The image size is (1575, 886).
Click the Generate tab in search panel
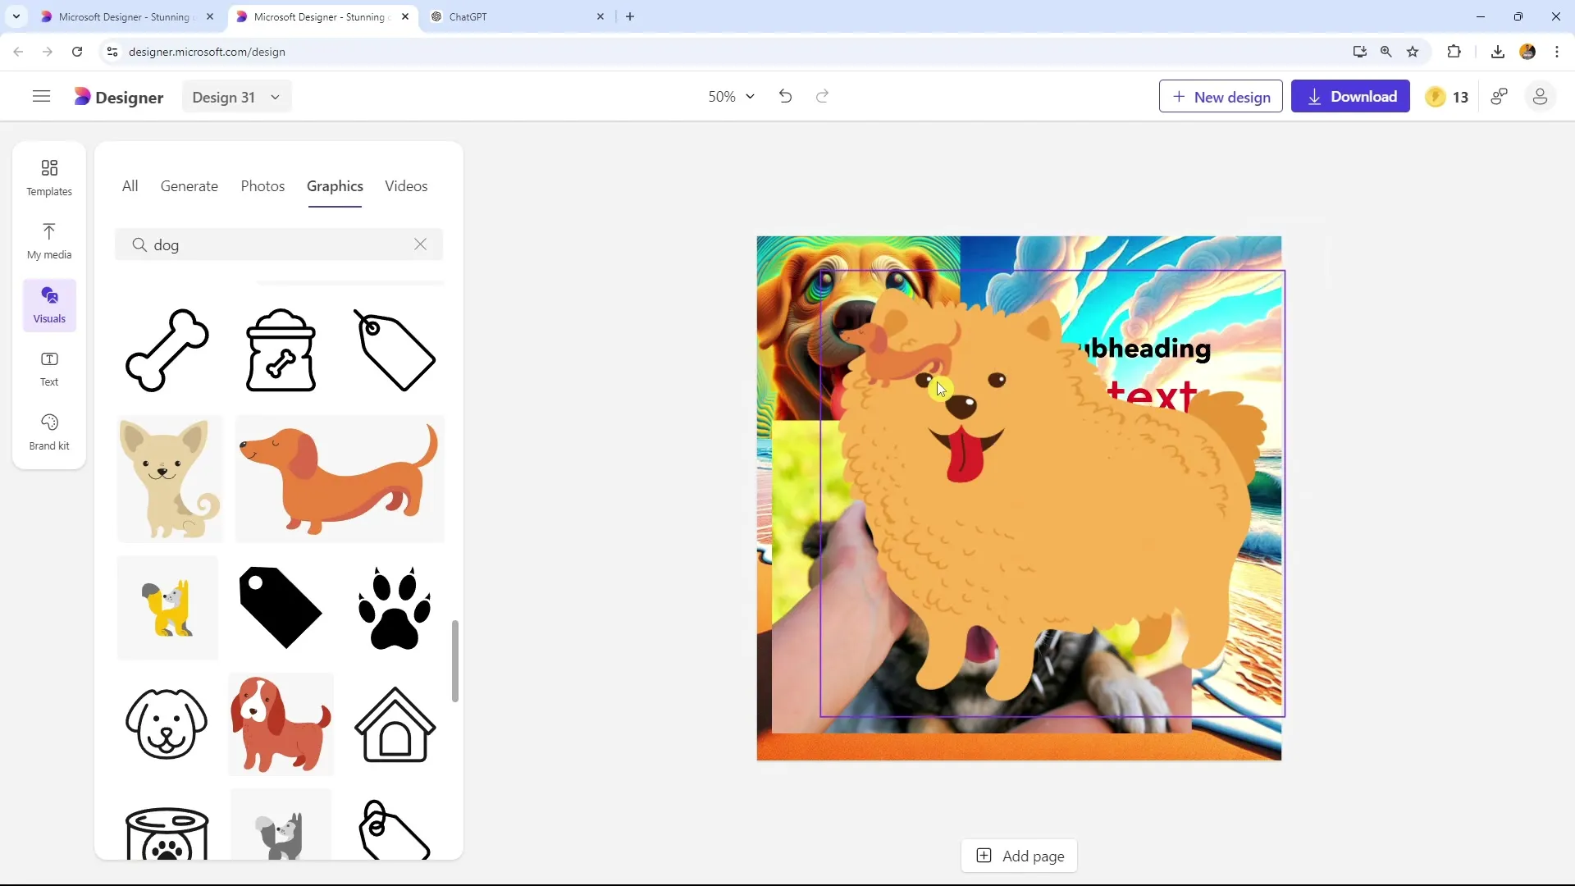(189, 186)
